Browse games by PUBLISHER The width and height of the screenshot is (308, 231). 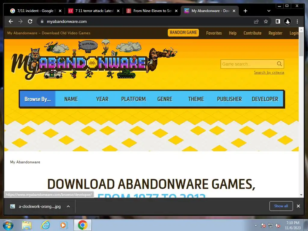[x=229, y=99]
